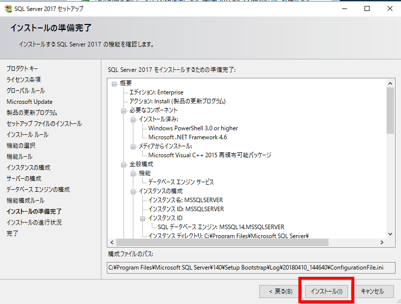Viewport: 401px width, 304px height.
Task: Select the データベース エンジン サービス entry
Action: (181, 182)
